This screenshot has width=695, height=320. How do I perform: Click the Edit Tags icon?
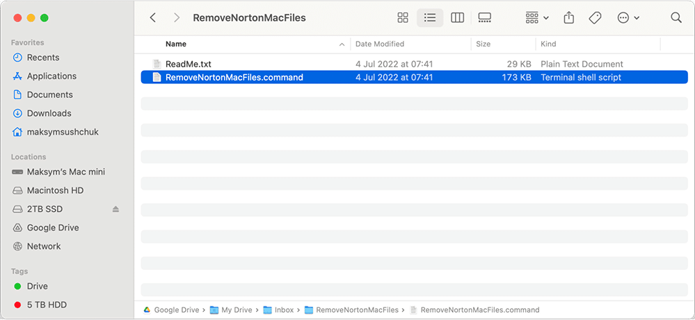594,17
